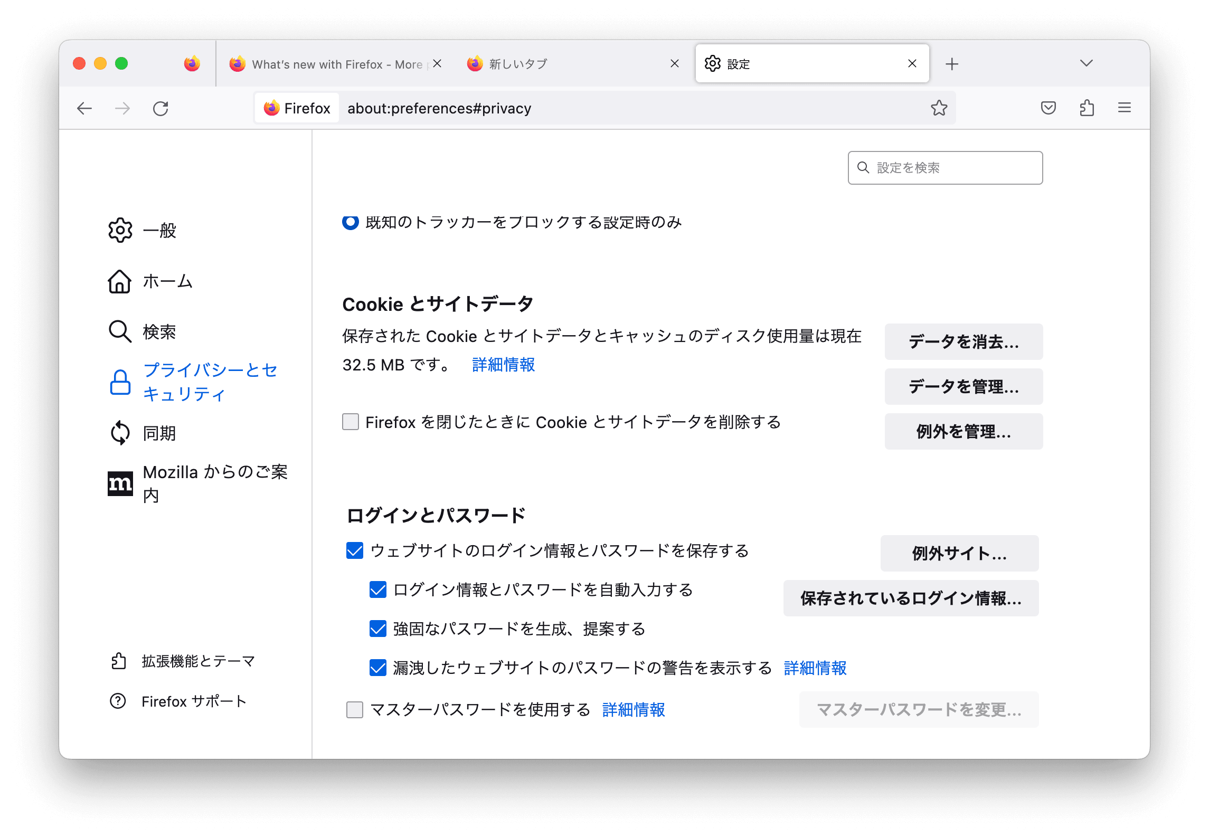Image resolution: width=1209 pixels, height=837 pixels.
Task: Open 保存されているログイン情報... button
Action: pos(911,598)
